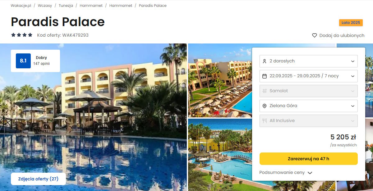Click the location pin icon beside Zielona Góra
The width and height of the screenshot is (373, 191).
[265, 106]
